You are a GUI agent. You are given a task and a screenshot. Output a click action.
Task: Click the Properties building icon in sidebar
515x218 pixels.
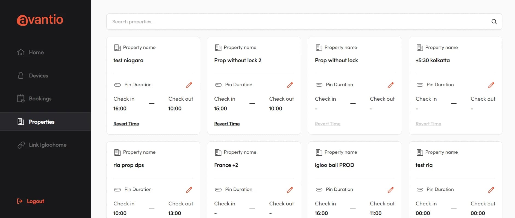pyautogui.click(x=21, y=121)
